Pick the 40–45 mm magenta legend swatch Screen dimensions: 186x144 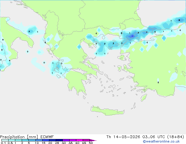tap(80, 140)
